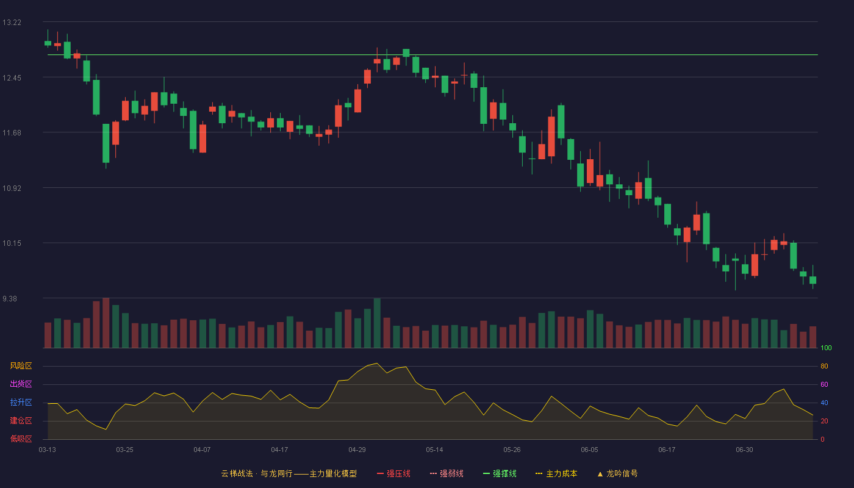This screenshot has height=488, width=854.
Task: Click the 06-30 date label
Action: (744, 450)
